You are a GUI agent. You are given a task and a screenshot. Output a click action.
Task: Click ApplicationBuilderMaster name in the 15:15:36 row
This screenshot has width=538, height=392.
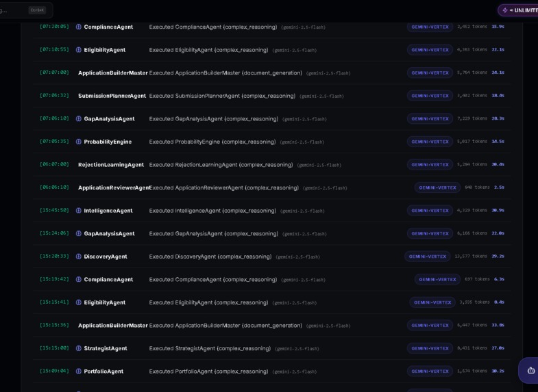pos(113,326)
